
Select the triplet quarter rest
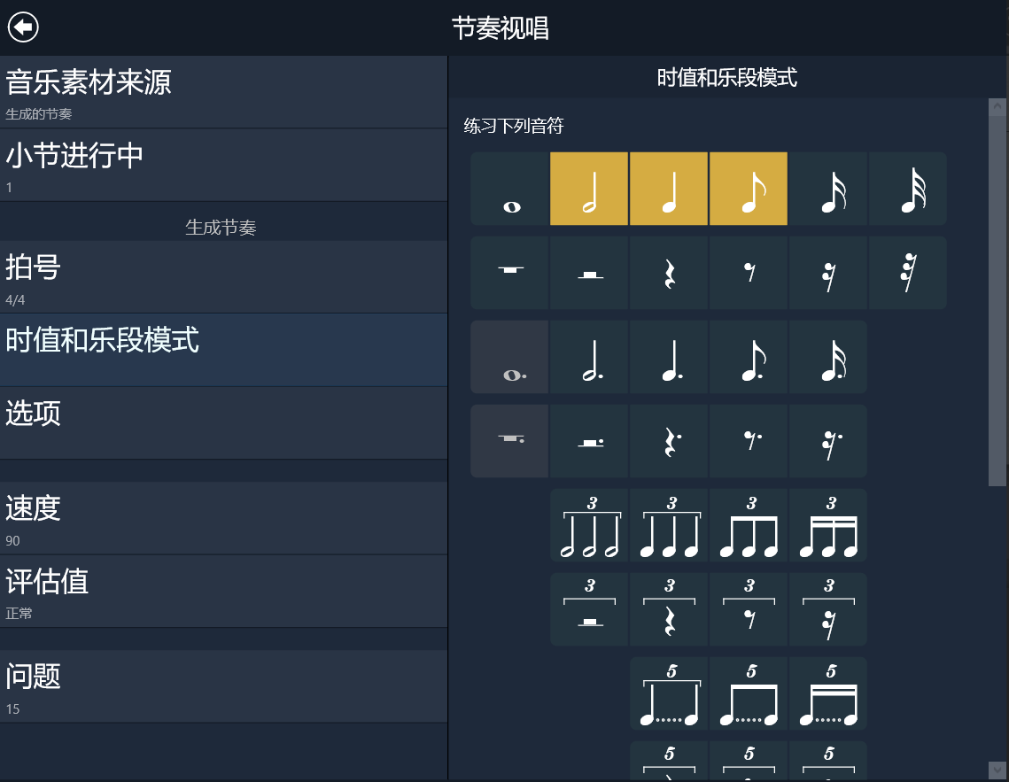point(669,609)
